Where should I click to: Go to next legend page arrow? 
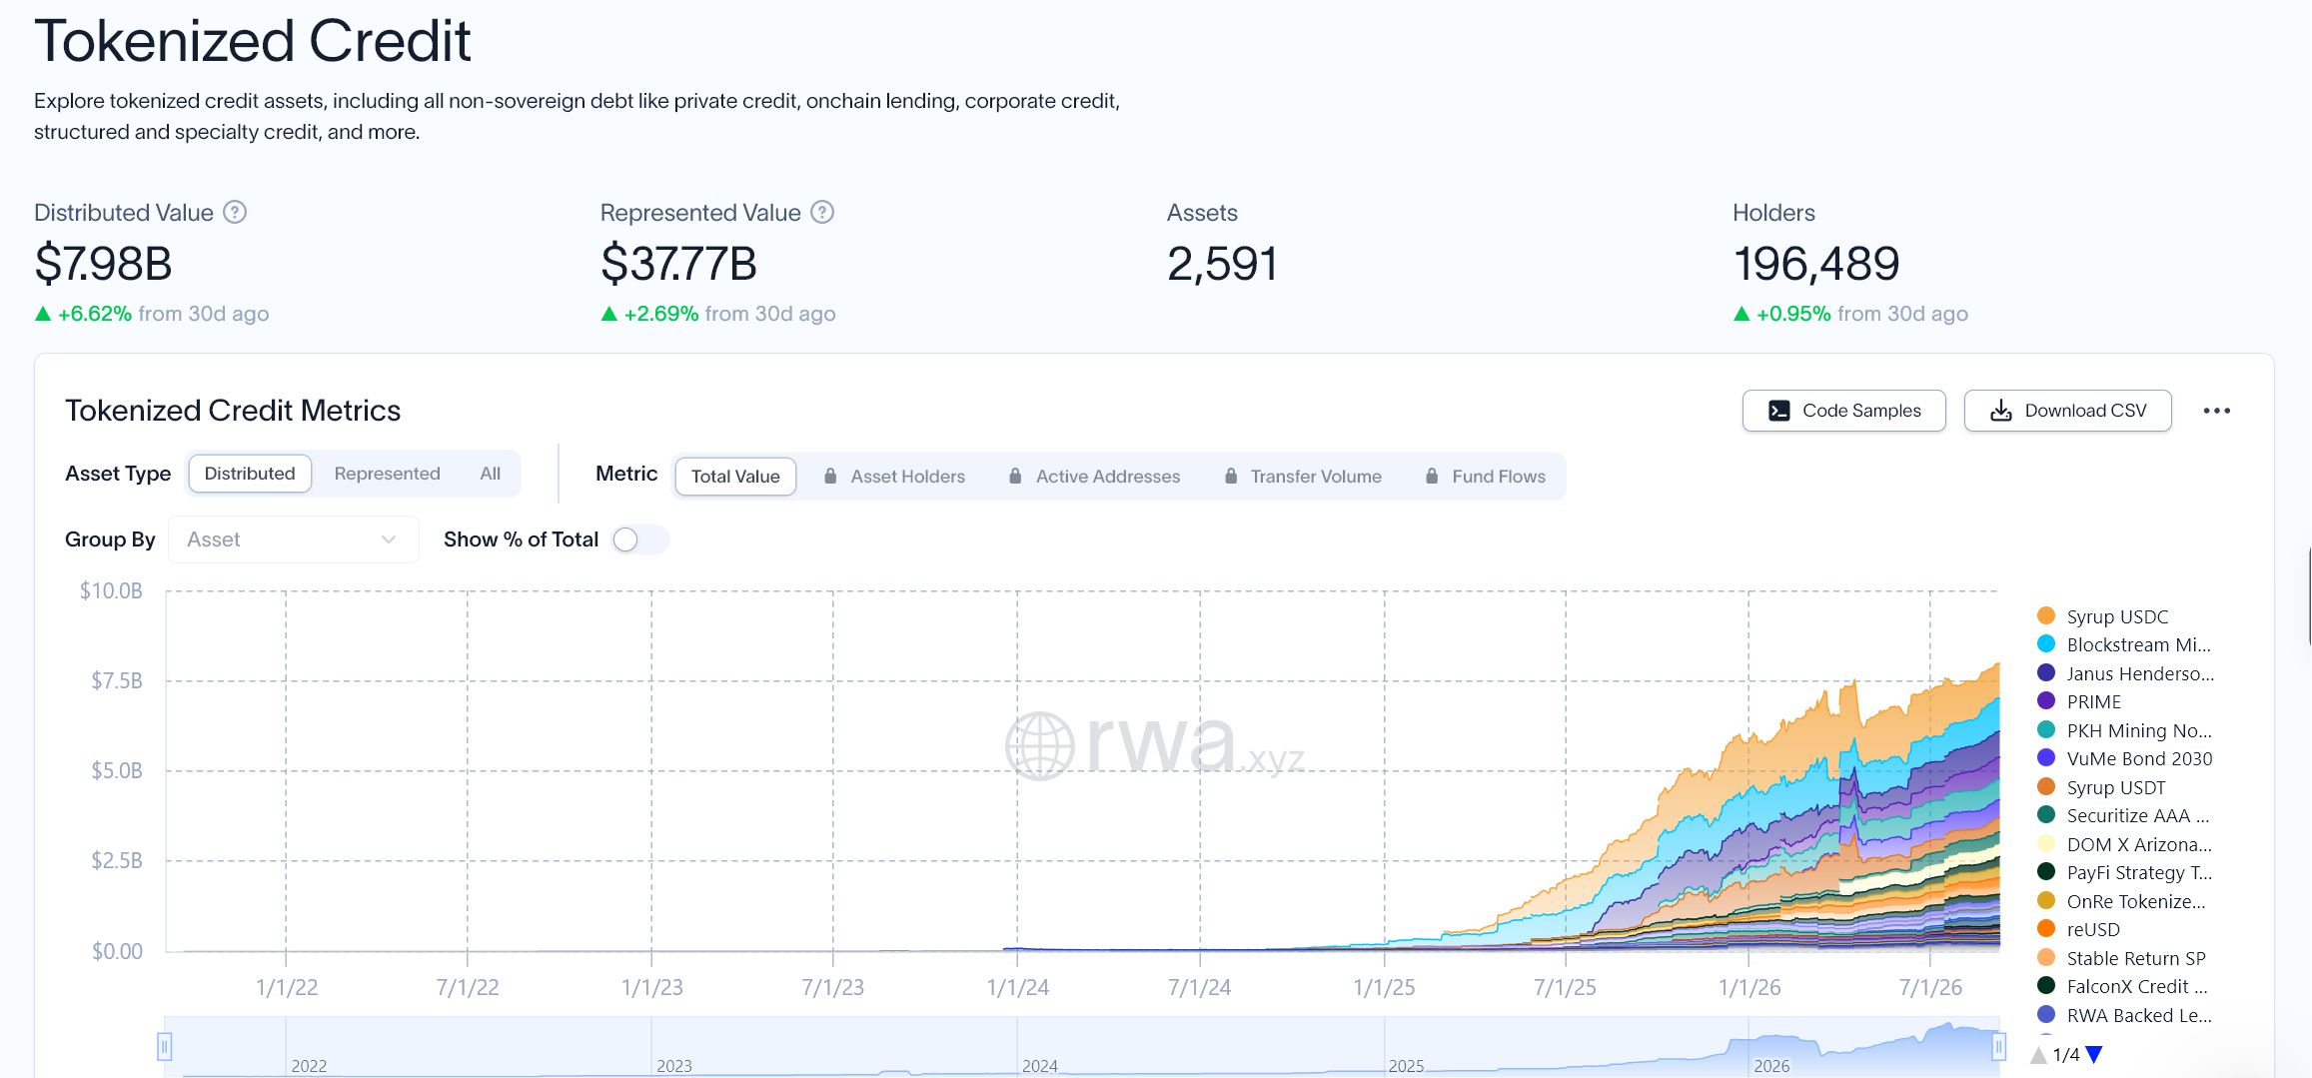2094,1054
